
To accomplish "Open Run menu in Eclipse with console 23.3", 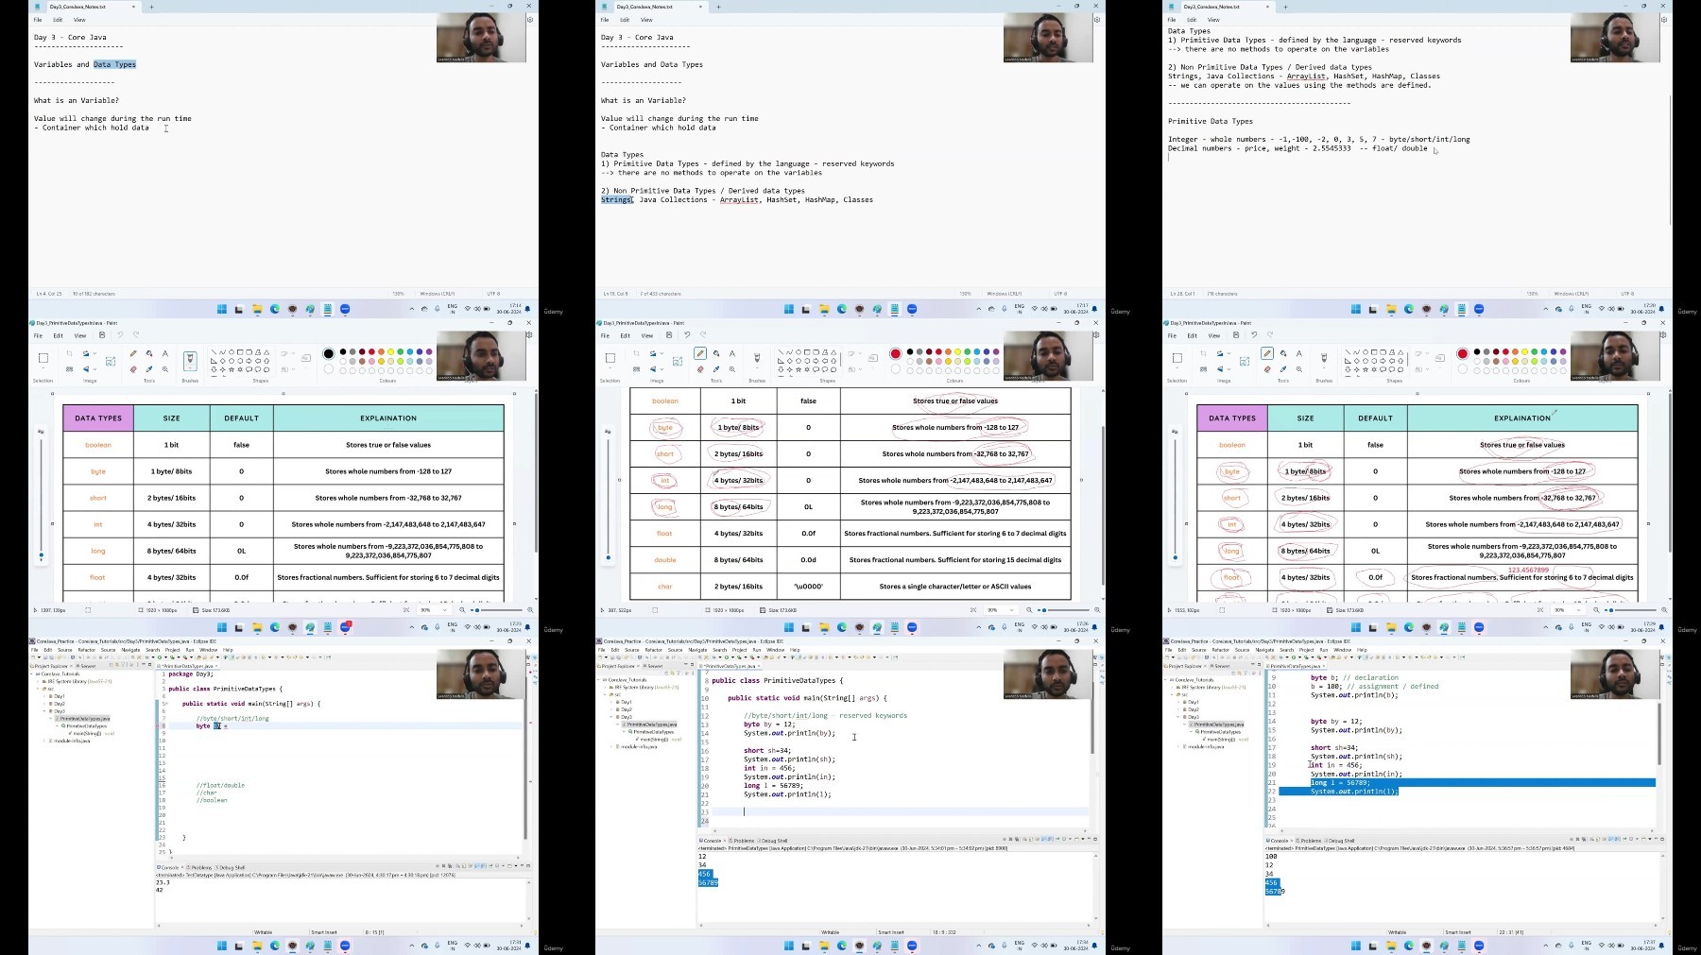I will [x=190, y=650].
